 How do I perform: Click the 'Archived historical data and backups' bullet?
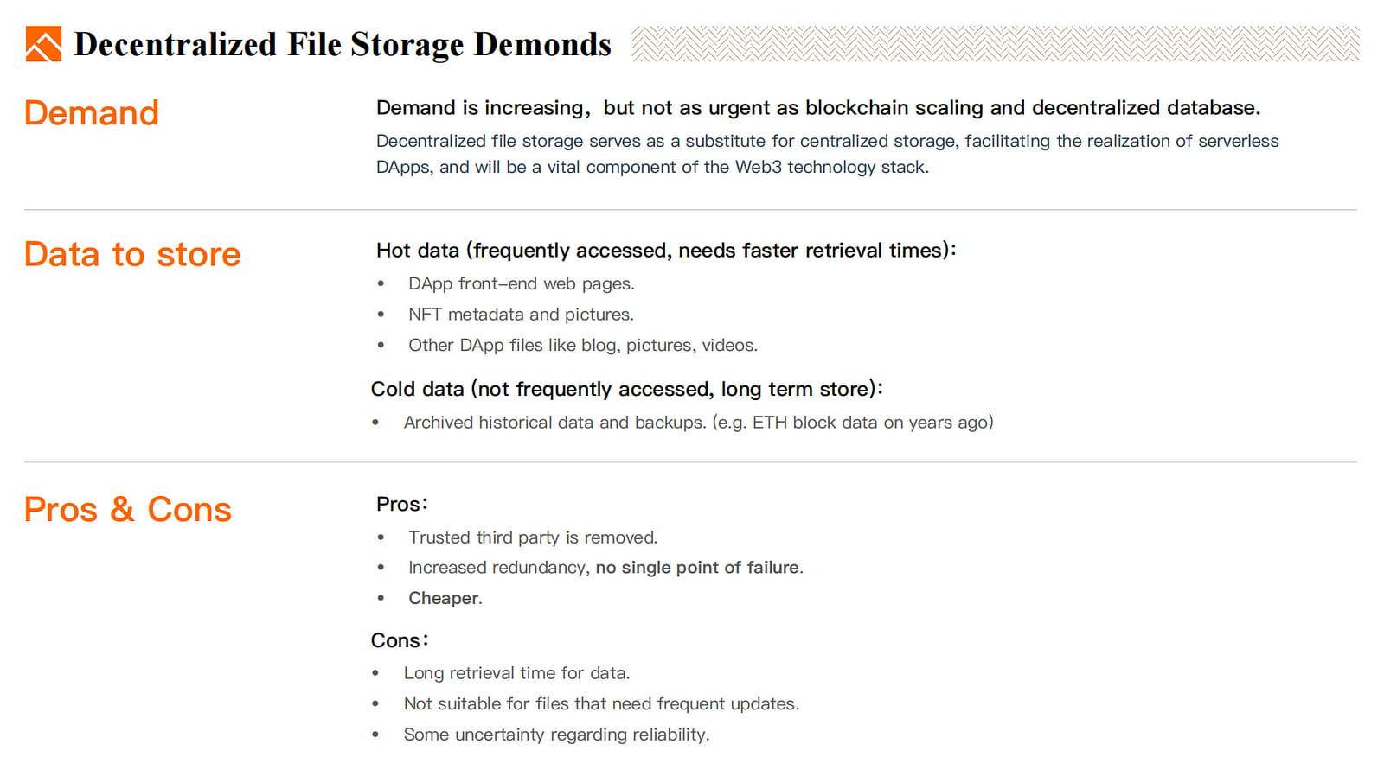point(698,423)
